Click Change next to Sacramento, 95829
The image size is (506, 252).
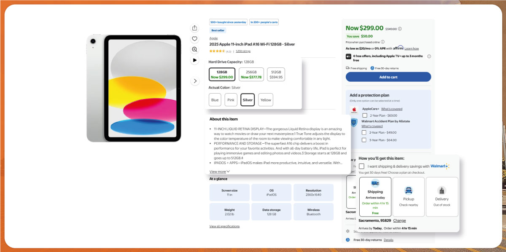[399, 220]
